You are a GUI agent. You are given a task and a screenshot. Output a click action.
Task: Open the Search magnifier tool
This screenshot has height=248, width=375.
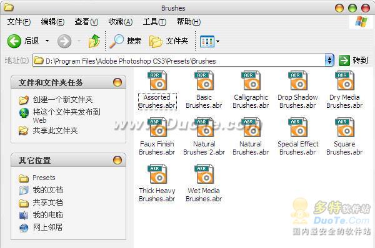click(x=126, y=41)
